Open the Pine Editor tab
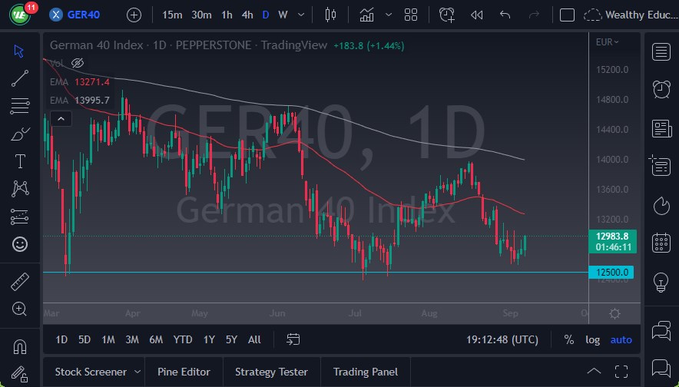 pyautogui.click(x=184, y=372)
